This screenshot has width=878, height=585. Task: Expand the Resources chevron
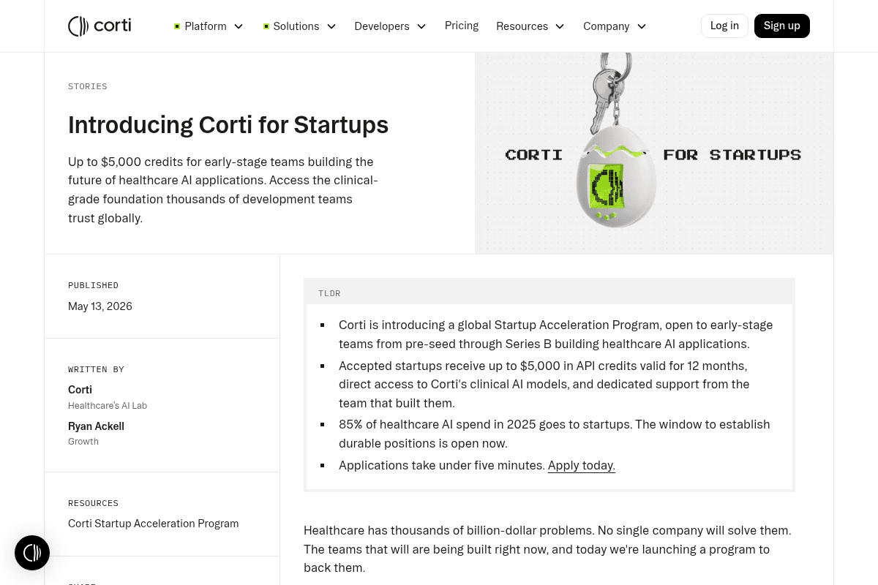point(560,26)
